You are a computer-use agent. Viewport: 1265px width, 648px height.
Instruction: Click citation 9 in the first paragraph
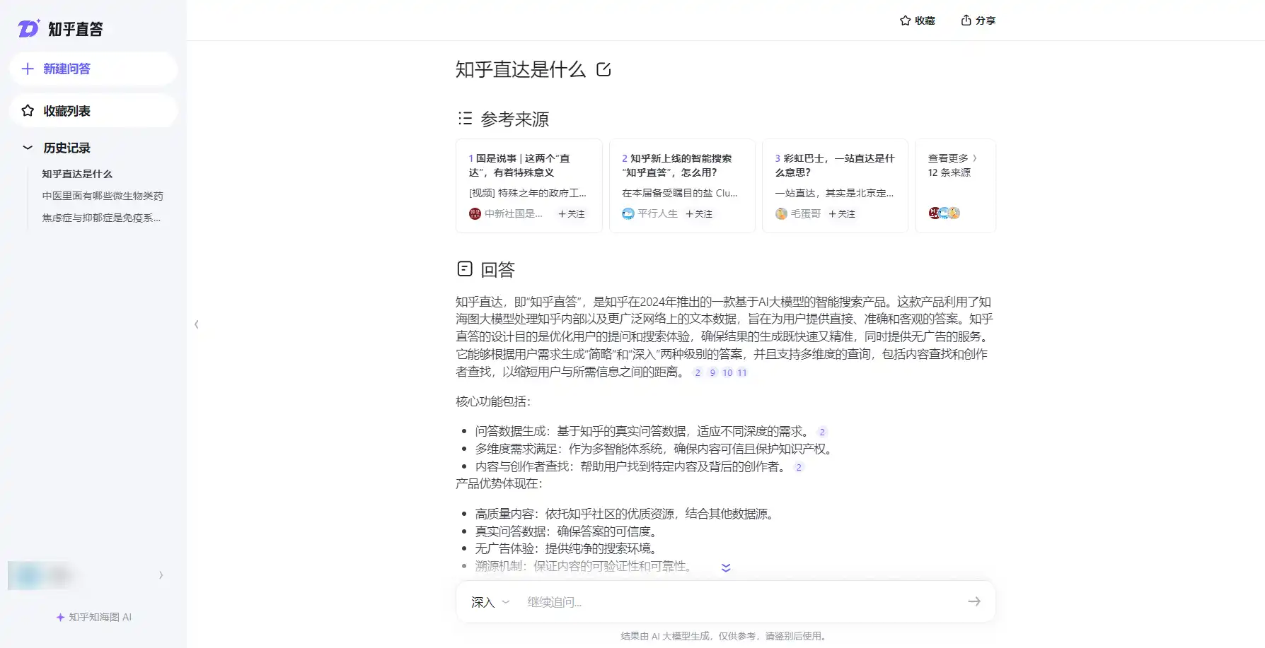(x=712, y=372)
